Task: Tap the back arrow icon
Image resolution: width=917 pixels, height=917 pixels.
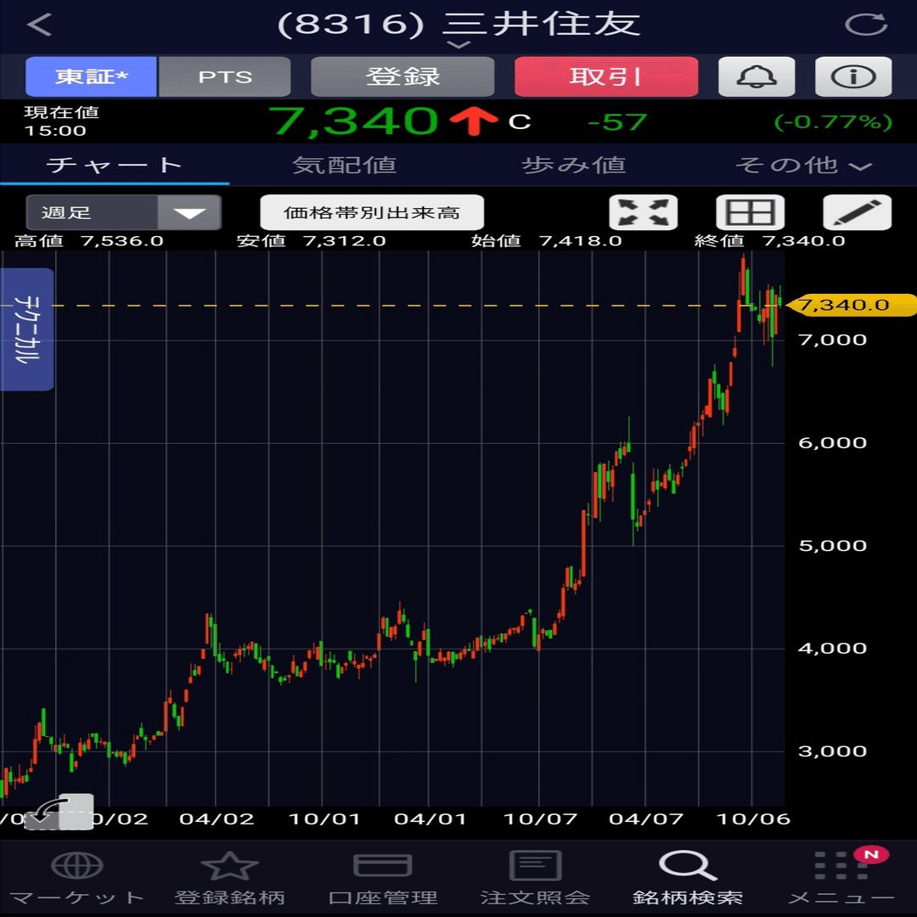Action: [40, 25]
